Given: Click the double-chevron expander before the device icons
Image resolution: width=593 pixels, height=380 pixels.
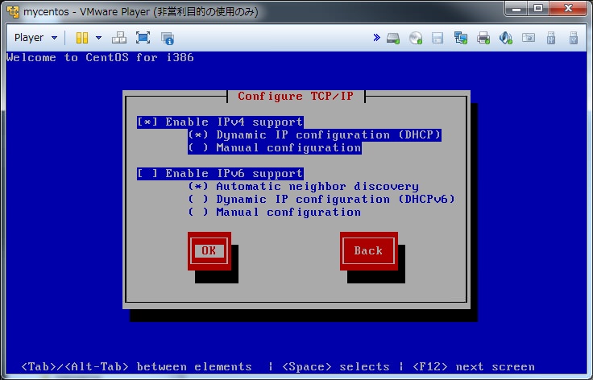Looking at the screenshot, I should (376, 37).
